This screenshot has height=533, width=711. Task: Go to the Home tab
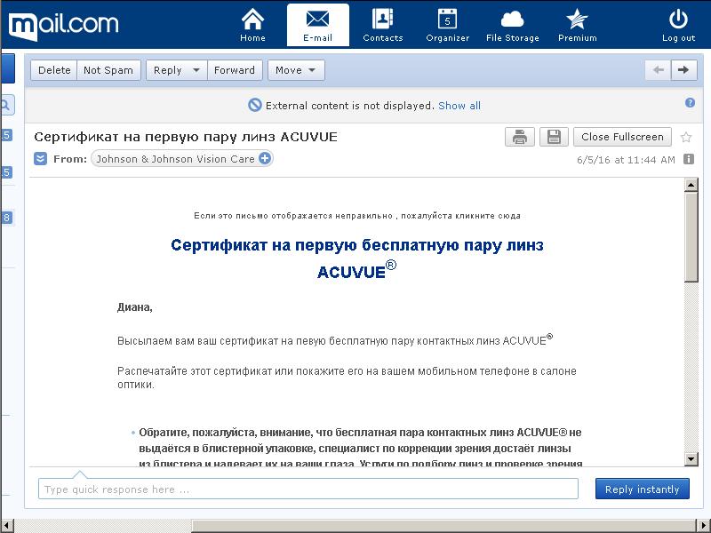coord(252,26)
